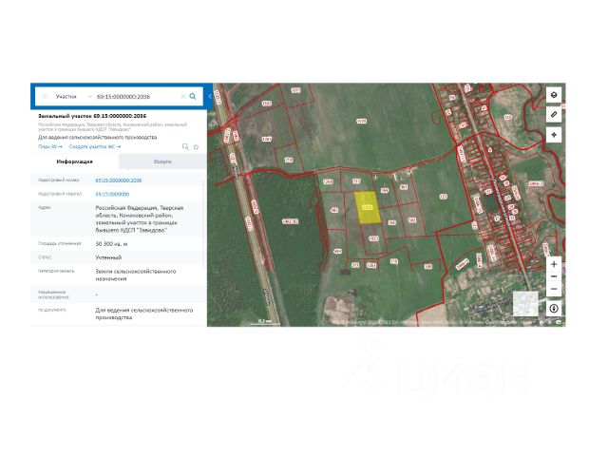608x456 pixels.
Task: Open the Создать участок ЖС link
Action: click(x=95, y=146)
